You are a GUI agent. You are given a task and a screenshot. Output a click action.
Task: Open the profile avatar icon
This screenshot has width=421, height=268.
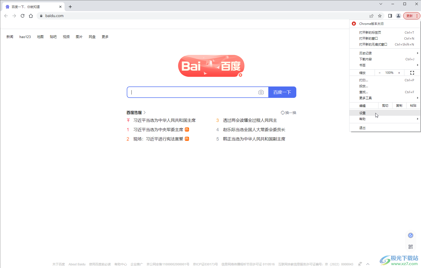[398, 16]
